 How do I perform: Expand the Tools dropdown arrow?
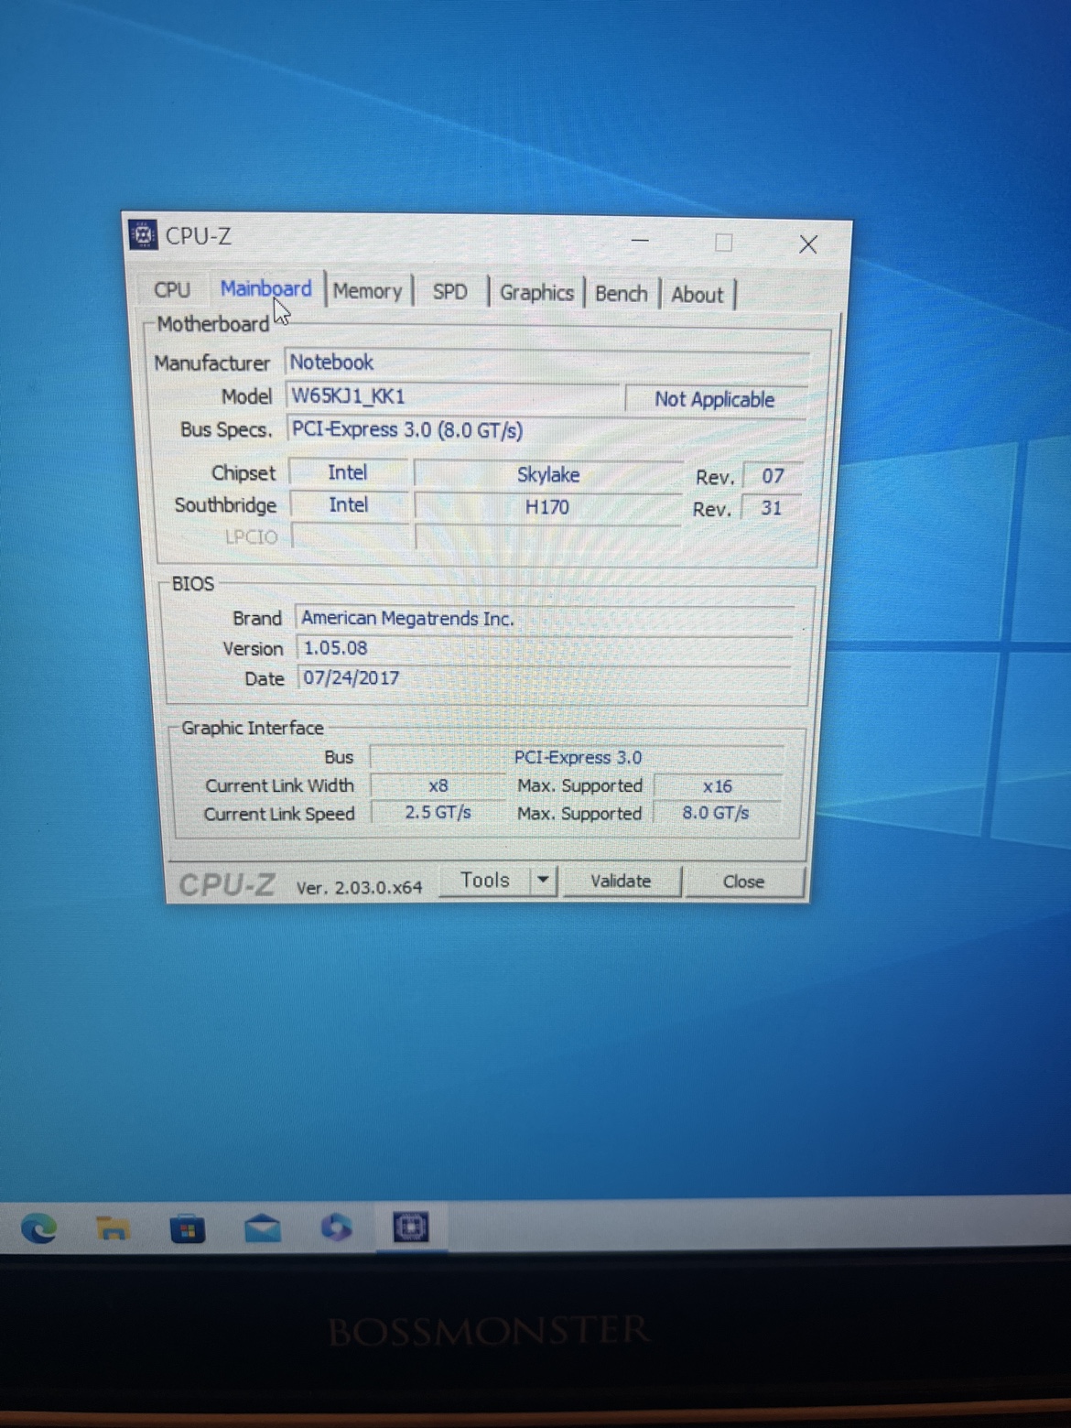(x=543, y=880)
